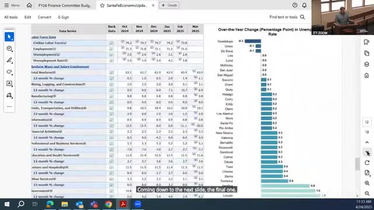
Task: Open the fill and sign tool
Action: pyautogui.click(x=9, y=95)
